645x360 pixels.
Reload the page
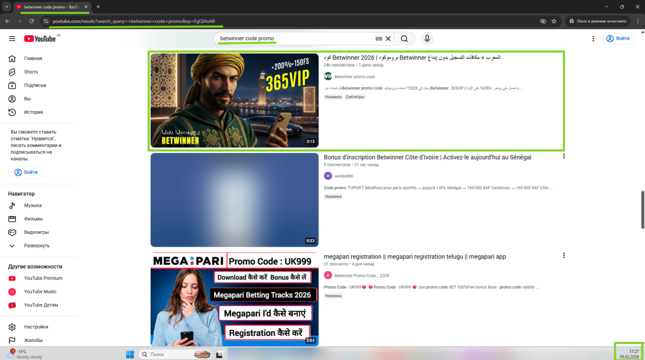click(x=31, y=21)
